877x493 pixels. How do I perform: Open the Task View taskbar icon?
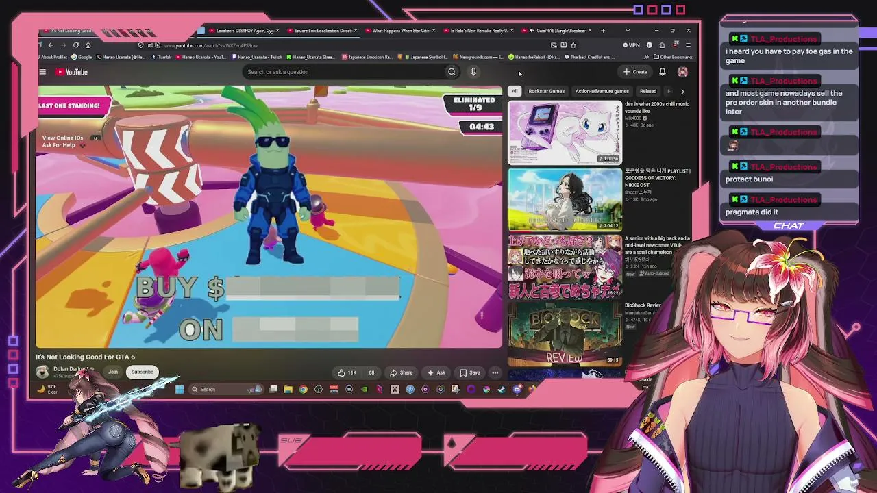pos(273,390)
